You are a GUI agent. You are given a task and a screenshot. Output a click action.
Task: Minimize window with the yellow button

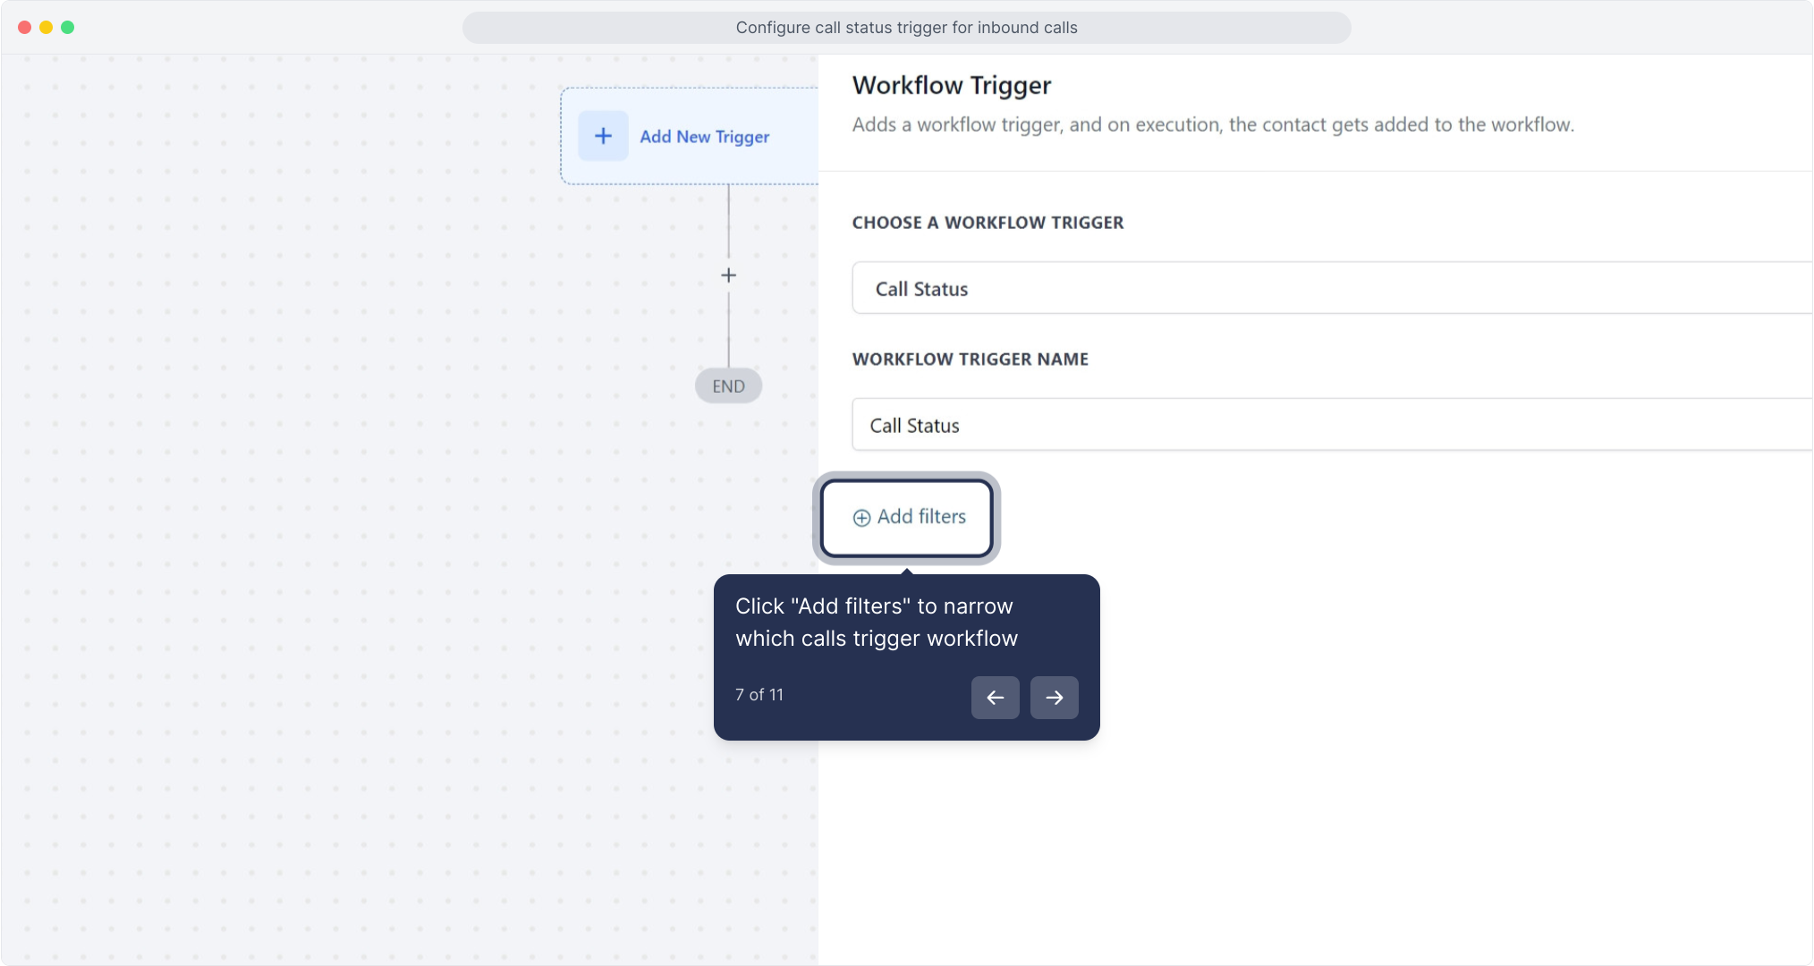tap(47, 28)
